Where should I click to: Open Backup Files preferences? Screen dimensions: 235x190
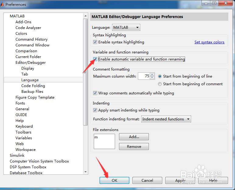tap(32, 92)
